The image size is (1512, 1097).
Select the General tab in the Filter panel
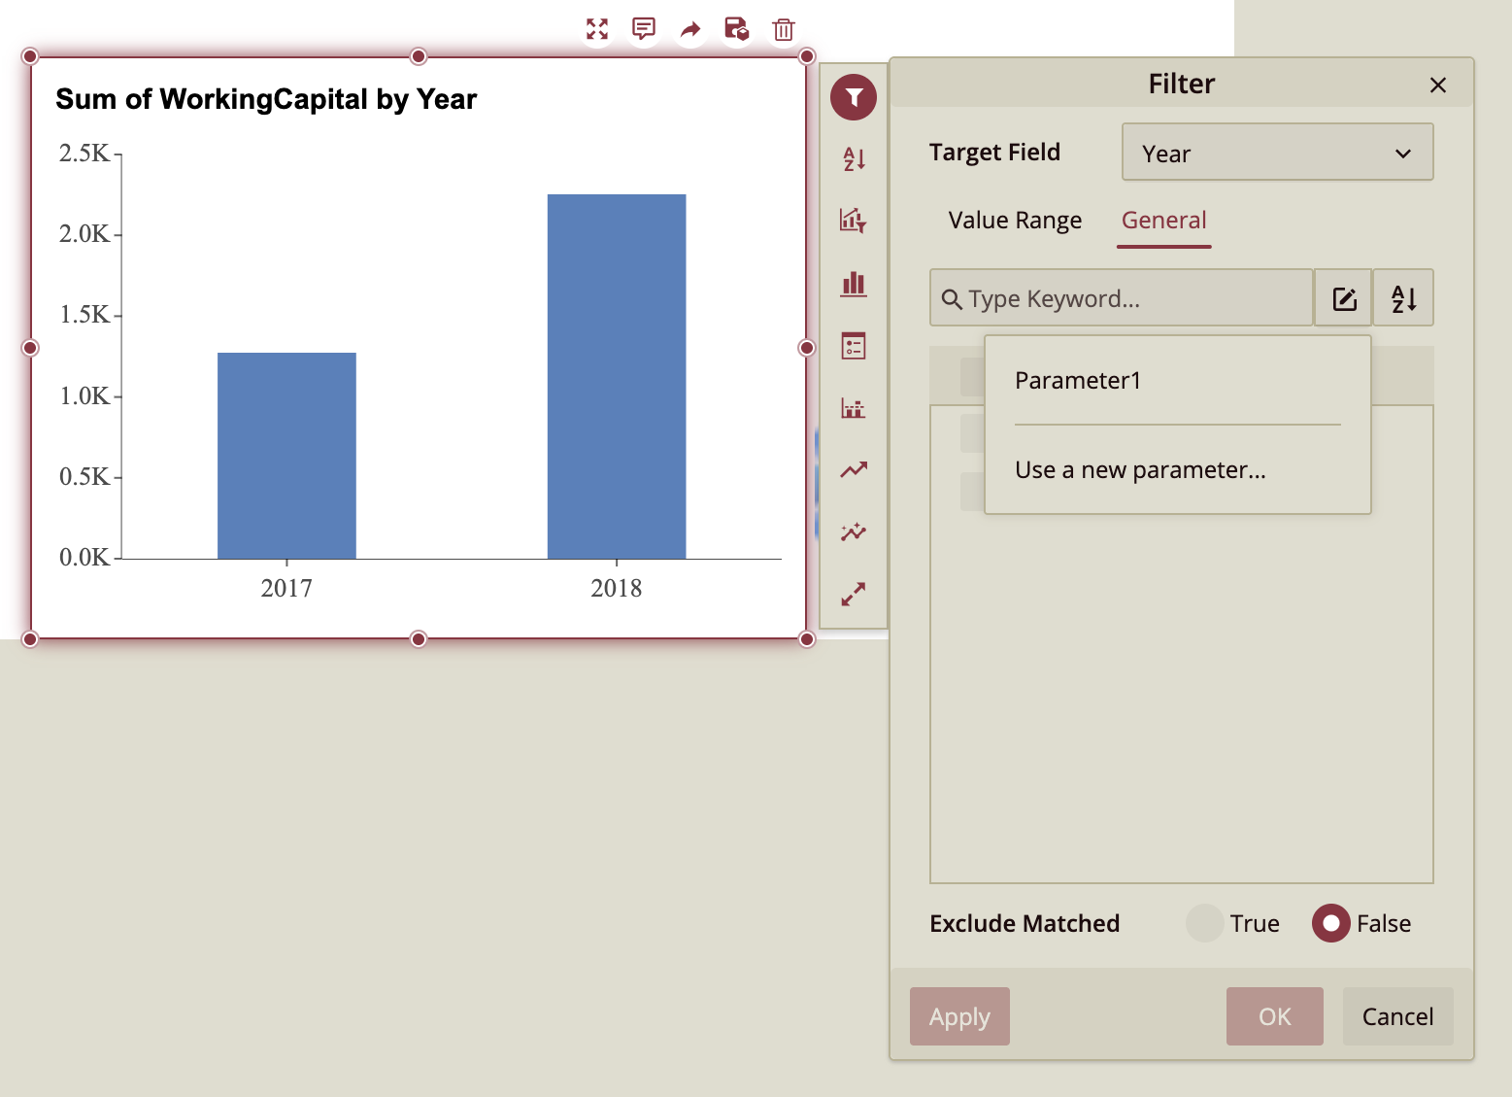(x=1163, y=221)
